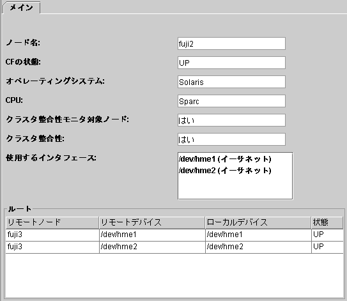347x301 pixels.
Task: Select the first fuji3 route row
Action: click(x=174, y=235)
